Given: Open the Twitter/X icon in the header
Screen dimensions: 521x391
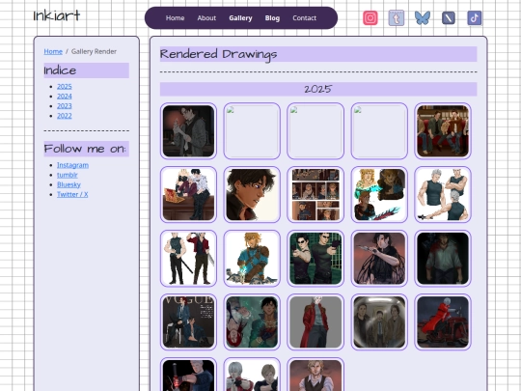Looking at the screenshot, I should click(449, 18).
